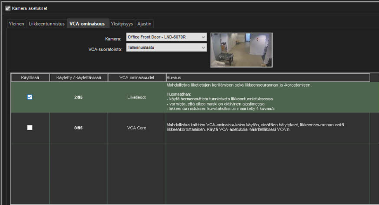The width and height of the screenshot is (379, 205).
Task: Click the Kuvaus column header
Action: pos(267,78)
